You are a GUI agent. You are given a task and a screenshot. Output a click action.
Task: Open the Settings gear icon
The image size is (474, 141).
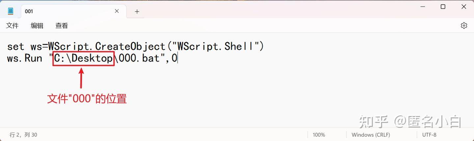click(x=464, y=25)
